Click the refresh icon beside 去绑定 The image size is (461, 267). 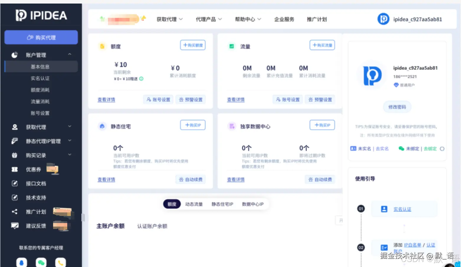click(x=442, y=149)
